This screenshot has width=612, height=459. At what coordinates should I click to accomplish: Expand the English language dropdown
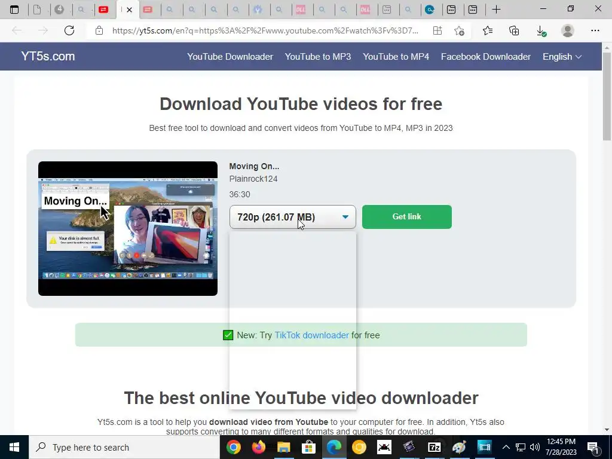pos(562,57)
